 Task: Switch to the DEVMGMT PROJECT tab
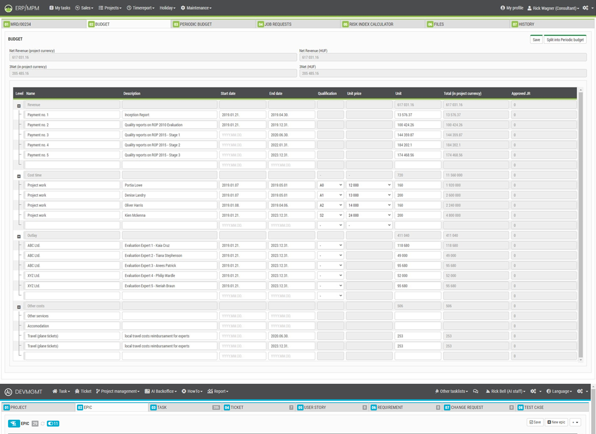38,407
